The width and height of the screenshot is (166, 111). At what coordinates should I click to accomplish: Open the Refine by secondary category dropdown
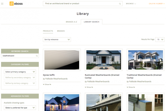20,78
